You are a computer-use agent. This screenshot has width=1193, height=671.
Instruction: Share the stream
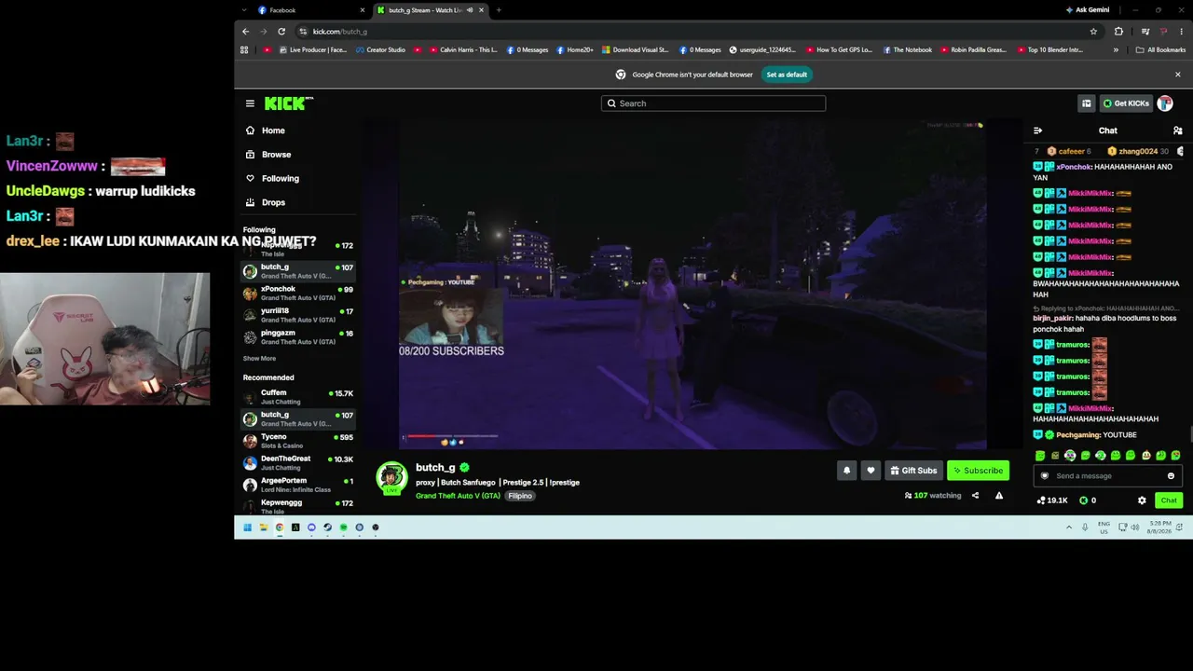[975, 496]
